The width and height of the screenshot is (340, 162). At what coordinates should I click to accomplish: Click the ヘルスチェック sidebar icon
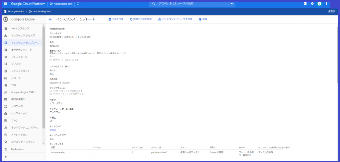[x=6, y=113]
